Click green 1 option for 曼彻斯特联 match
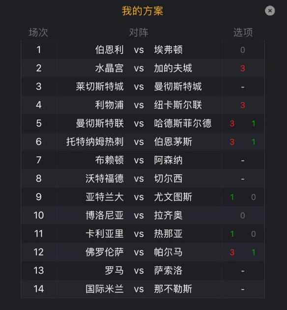 [x=254, y=124]
